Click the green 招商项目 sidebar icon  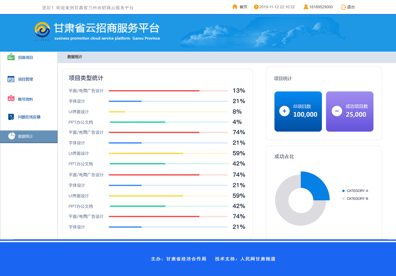tap(11, 57)
